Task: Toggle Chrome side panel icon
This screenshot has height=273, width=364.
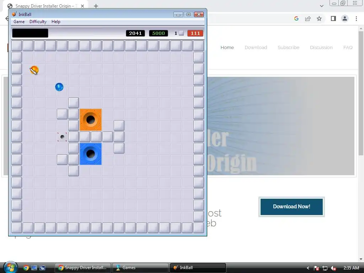Action: click(x=333, y=18)
